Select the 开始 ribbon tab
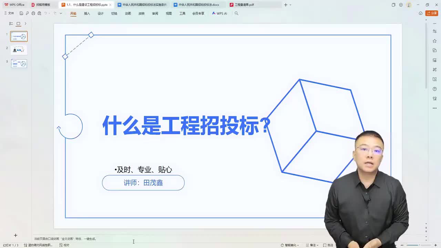 [x=73, y=13]
